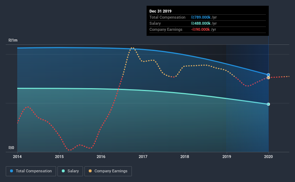295x182 pixels.
Task: Click the teal Salary marker at 2020
Action: (x=268, y=104)
